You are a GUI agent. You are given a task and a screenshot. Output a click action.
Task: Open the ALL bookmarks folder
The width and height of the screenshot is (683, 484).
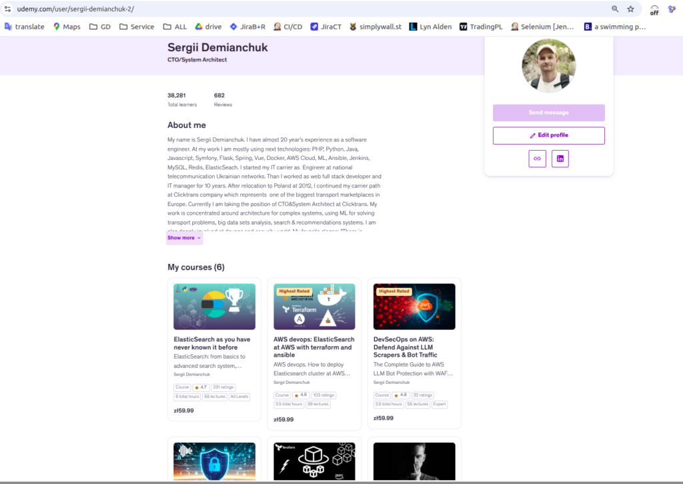pos(174,27)
